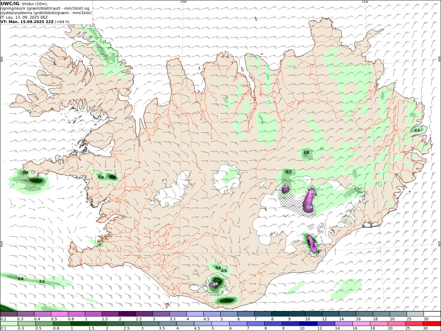Click the '(+64 h)' forecast offset text
The image size is (441, 331).
(x=62, y=22)
